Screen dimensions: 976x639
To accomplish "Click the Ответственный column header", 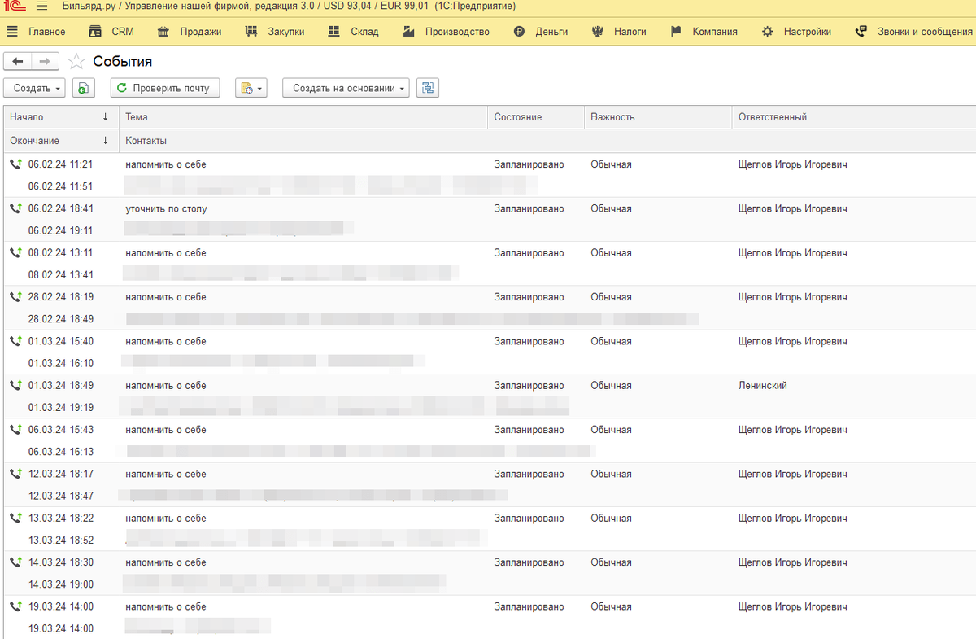I will [772, 117].
